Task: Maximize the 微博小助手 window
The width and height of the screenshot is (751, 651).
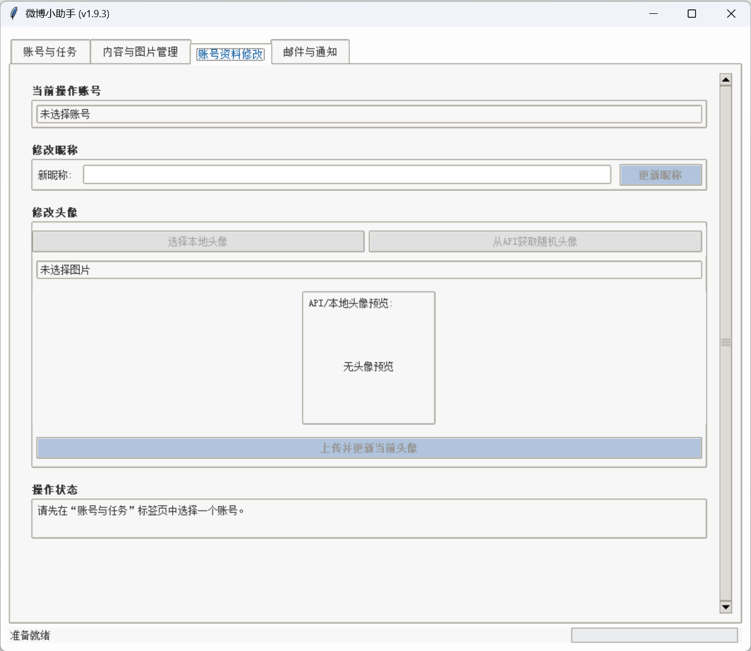Action: (692, 13)
